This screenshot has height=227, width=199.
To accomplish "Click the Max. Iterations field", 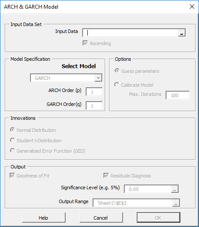I will (x=177, y=95).
